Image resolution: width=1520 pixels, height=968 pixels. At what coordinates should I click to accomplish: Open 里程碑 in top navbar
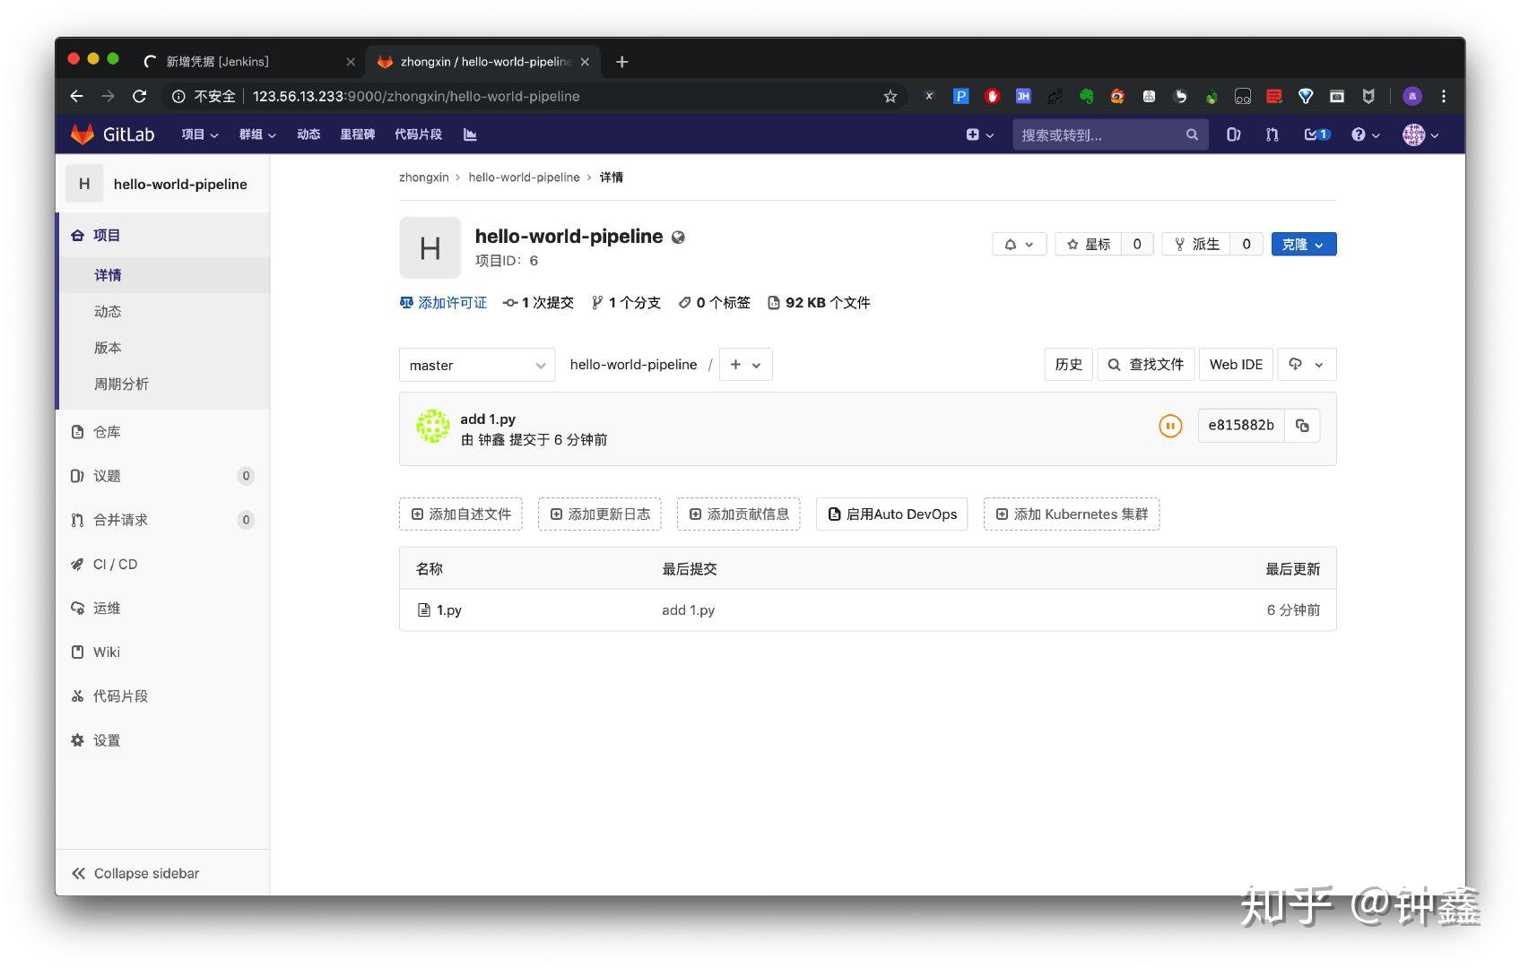pos(357,134)
